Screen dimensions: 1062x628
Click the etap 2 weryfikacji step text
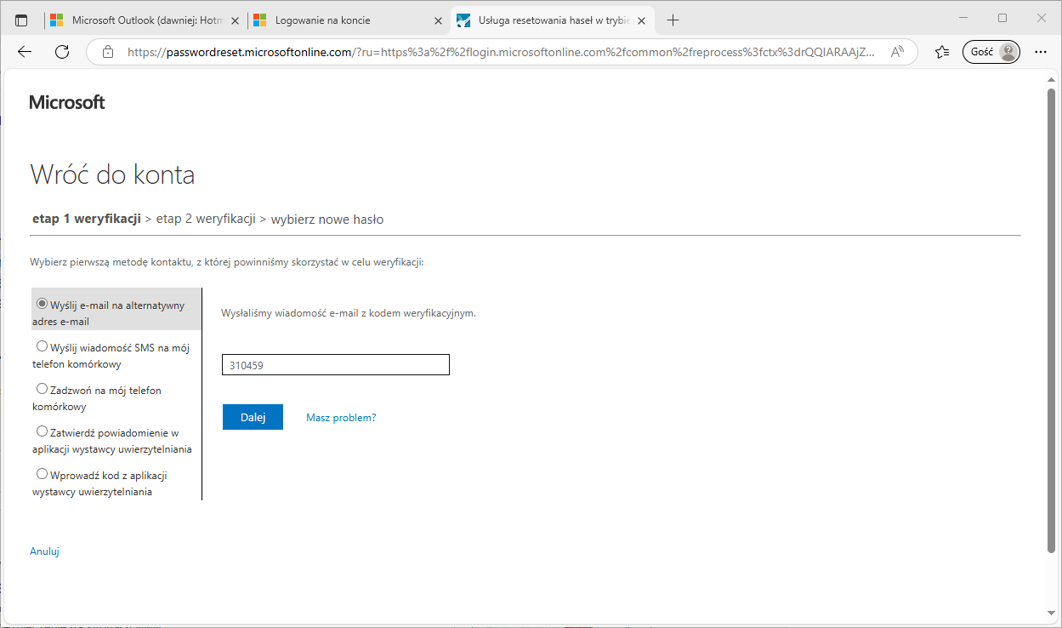pos(206,219)
